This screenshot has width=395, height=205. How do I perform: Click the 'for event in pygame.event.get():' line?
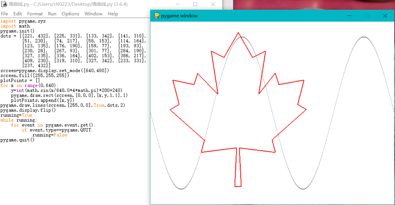point(54,125)
